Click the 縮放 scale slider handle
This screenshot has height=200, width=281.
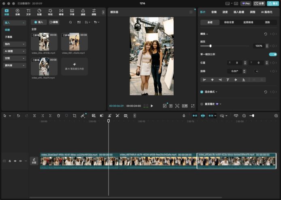211,46
